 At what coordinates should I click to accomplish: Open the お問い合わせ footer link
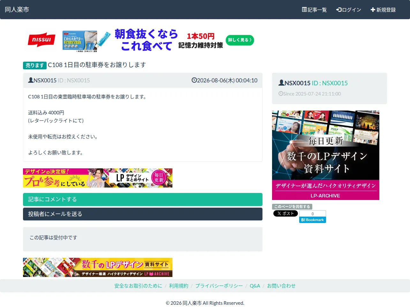281,286
